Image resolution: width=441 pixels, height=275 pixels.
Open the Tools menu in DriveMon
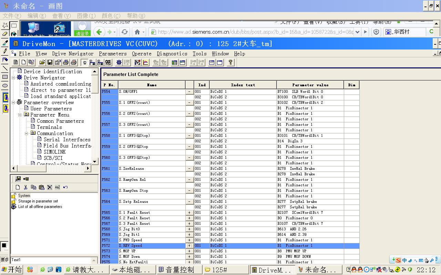click(199, 54)
